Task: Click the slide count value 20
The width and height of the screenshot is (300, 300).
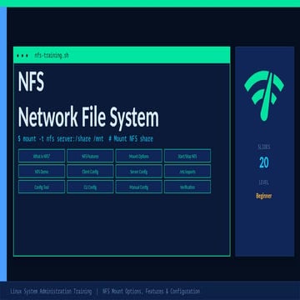Action: (x=264, y=162)
